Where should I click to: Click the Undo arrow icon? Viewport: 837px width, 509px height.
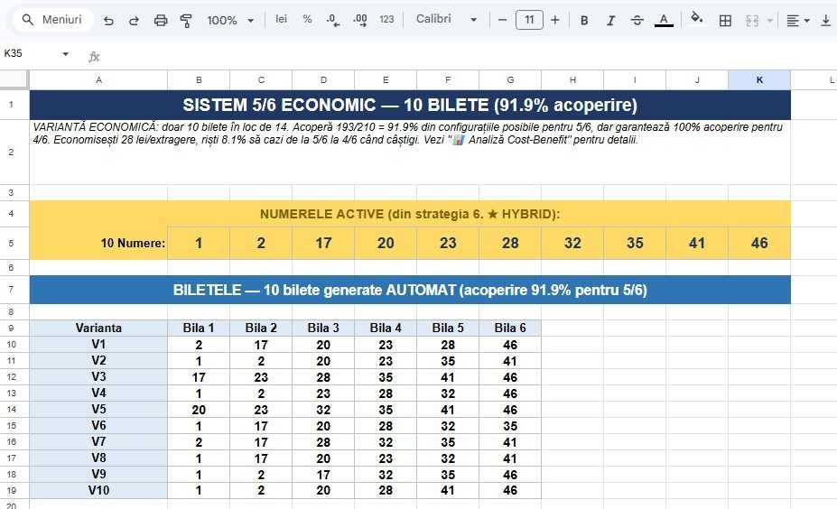(108, 20)
